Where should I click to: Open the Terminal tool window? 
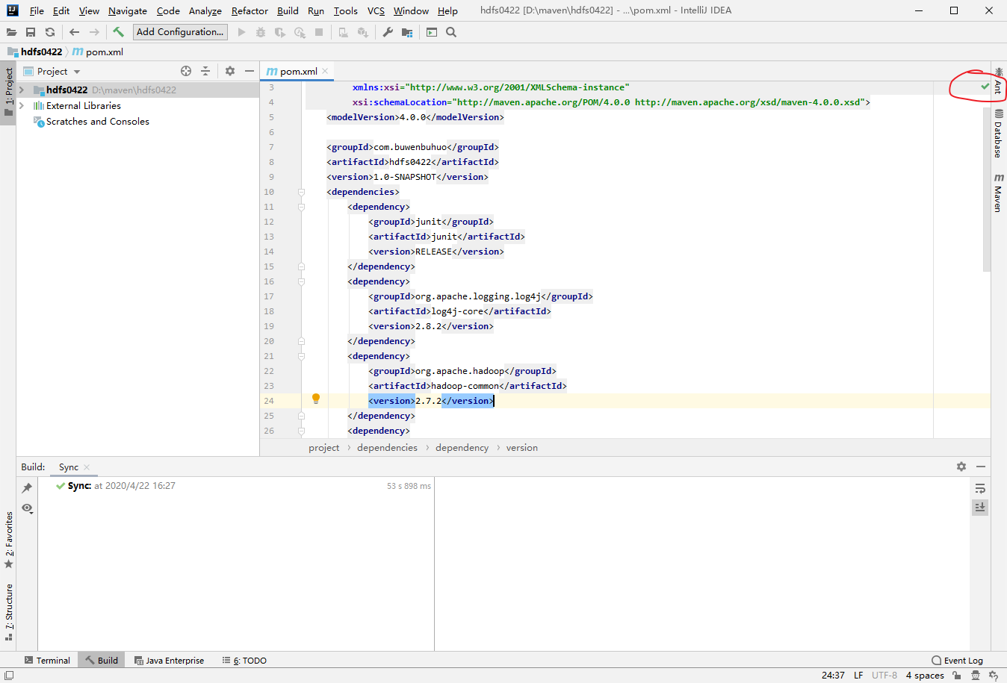47,661
